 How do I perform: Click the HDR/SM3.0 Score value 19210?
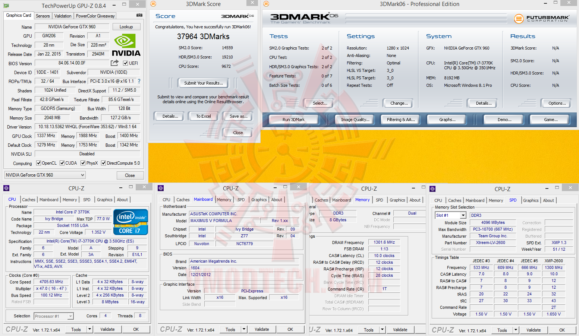tap(227, 57)
